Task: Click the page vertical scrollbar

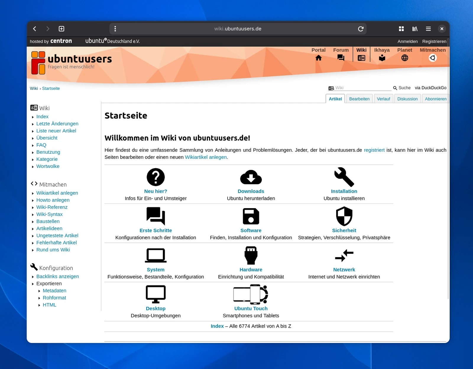Action: coord(448,169)
